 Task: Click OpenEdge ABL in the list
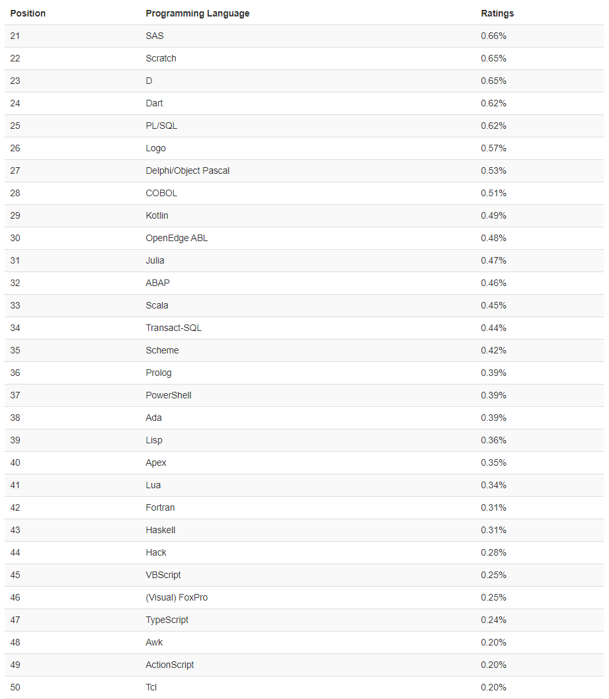click(x=177, y=238)
